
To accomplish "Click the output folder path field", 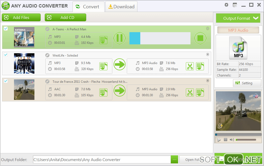I will tap(102, 160).
